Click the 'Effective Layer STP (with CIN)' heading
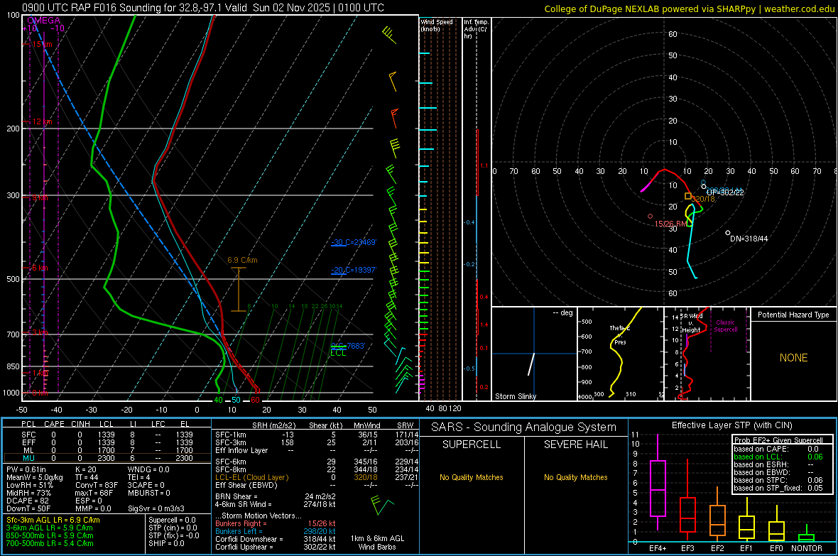Screen dimensions: 838x556 pos(731,425)
